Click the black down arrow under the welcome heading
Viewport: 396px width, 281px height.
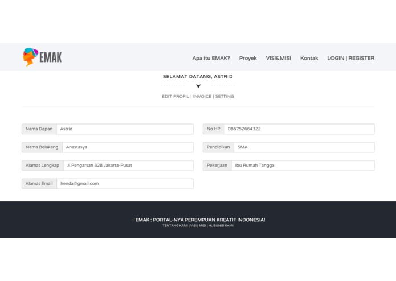pyautogui.click(x=198, y=86)
